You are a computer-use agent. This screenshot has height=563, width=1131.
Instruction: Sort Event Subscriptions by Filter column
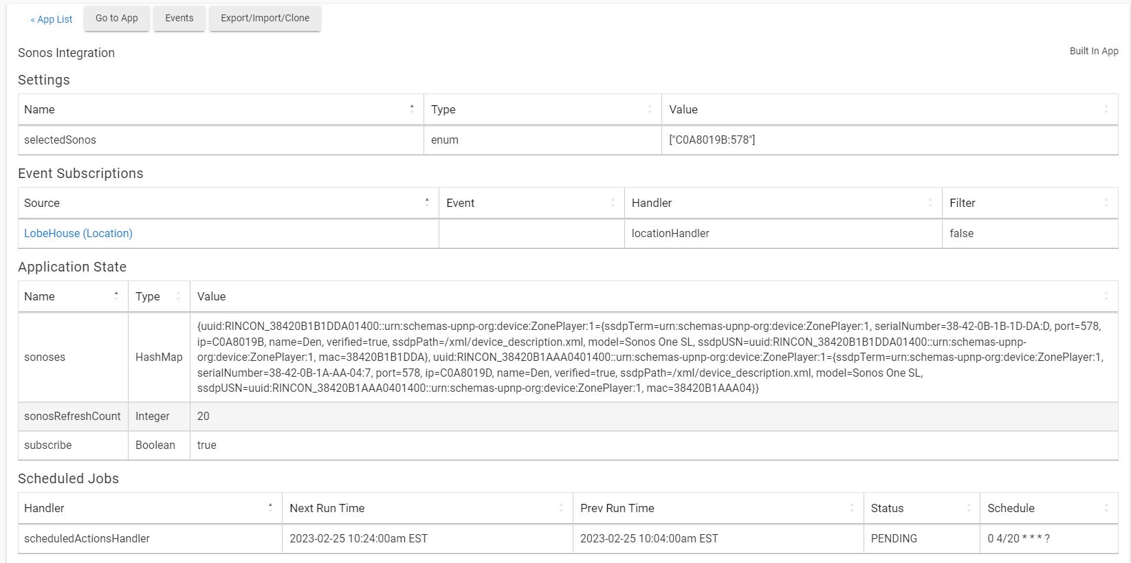pos(1030,203)
